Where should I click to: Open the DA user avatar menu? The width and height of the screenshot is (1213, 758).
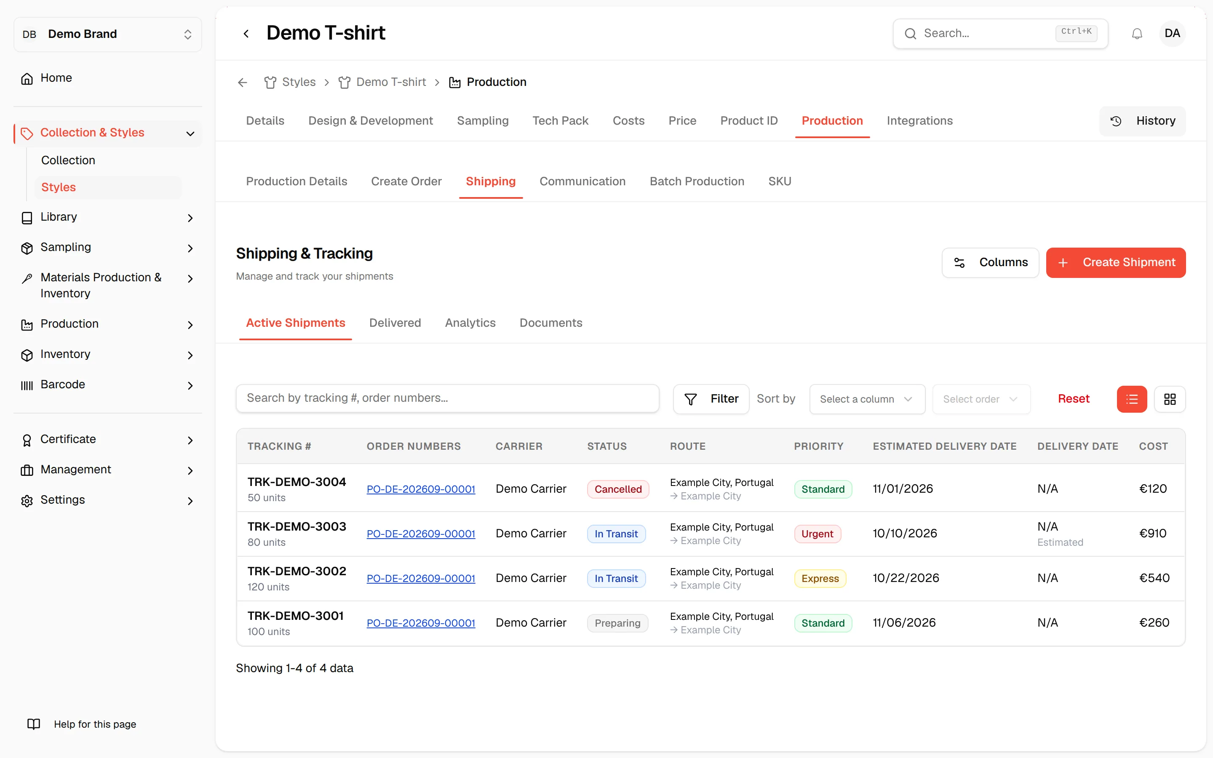tap(1172, 34)
